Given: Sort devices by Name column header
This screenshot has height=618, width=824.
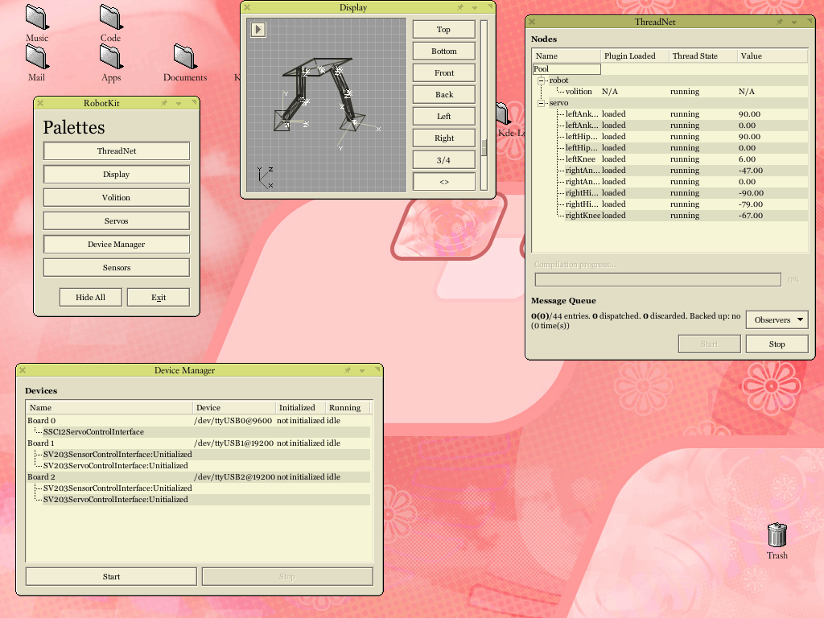Looking at the screenshot, I should pyautogui.click(x=109, y=407).
